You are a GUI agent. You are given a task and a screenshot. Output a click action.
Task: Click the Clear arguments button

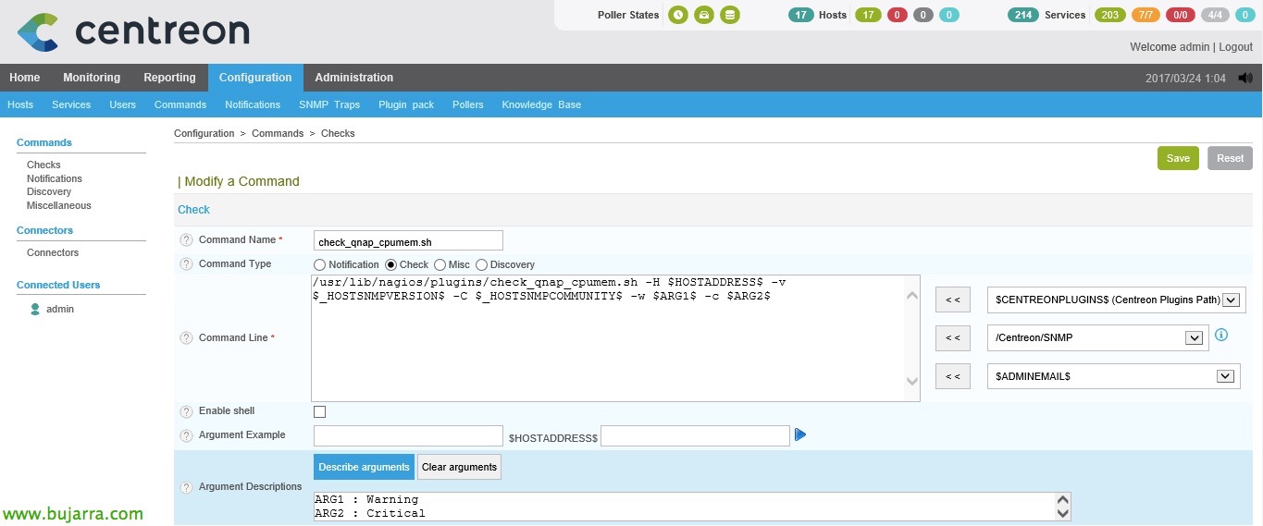459,467
